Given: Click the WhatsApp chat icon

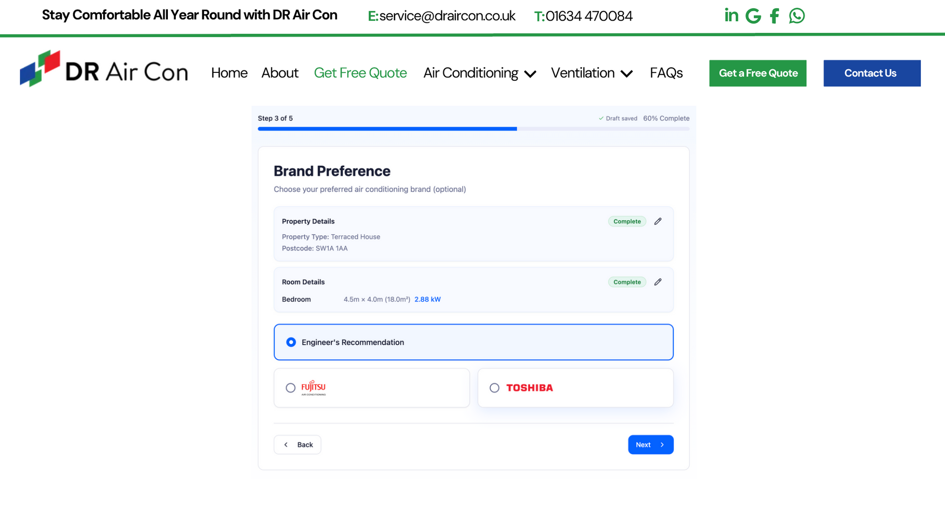Looking at the screenshot, I should click(x=796, y=16).
